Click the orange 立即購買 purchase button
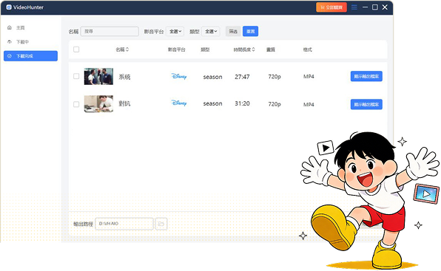Viewport: 441px width, 271px height. pos(331,7)
